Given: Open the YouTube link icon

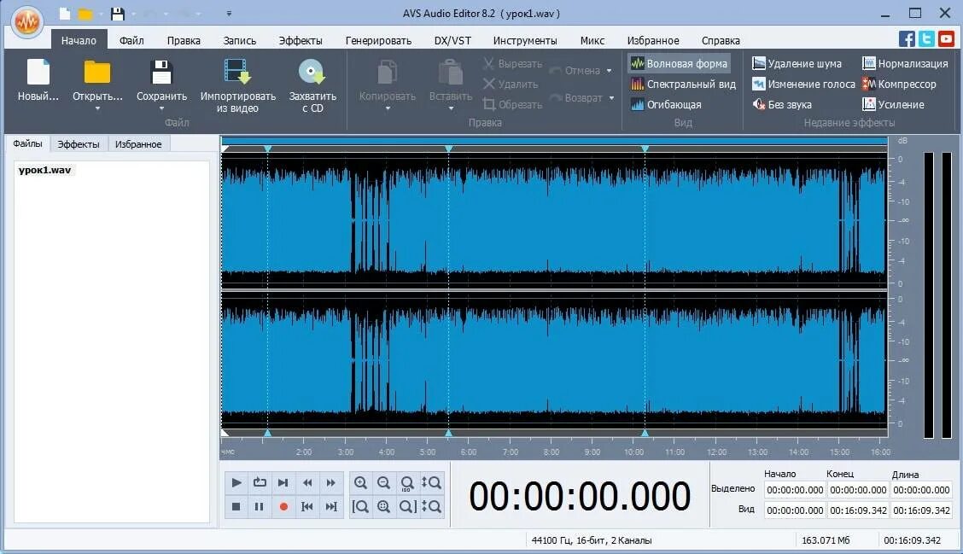Looking at the screenshot, I should pos(946,38).
